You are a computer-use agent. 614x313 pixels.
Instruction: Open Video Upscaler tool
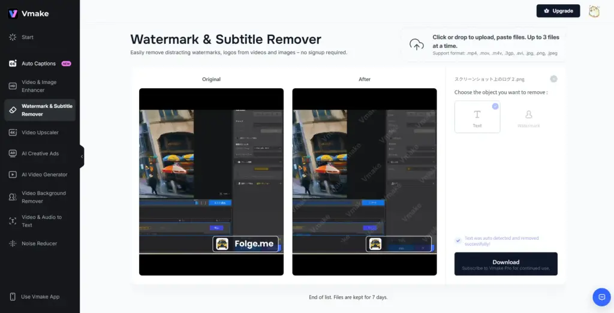point(40,133)
